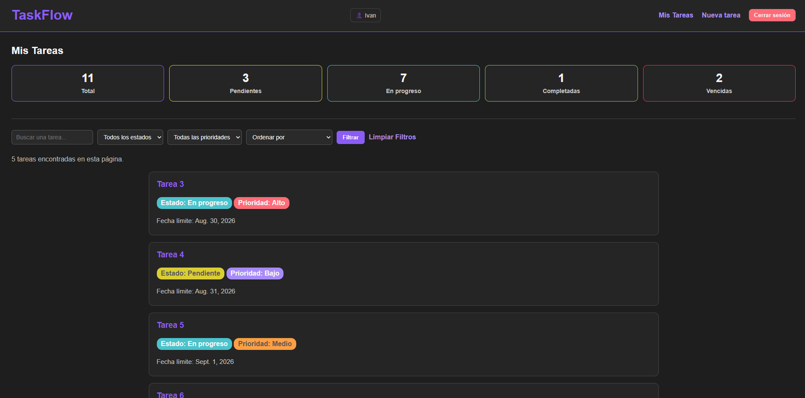The height and width of the screenshot is (398, 805).
Task: Click the Fecha límite Sept. 1, 2026 text
Action: (x=195, y=361)
